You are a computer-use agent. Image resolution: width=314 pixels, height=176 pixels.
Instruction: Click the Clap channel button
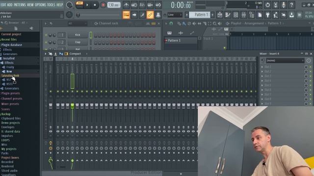coord(78,42)
